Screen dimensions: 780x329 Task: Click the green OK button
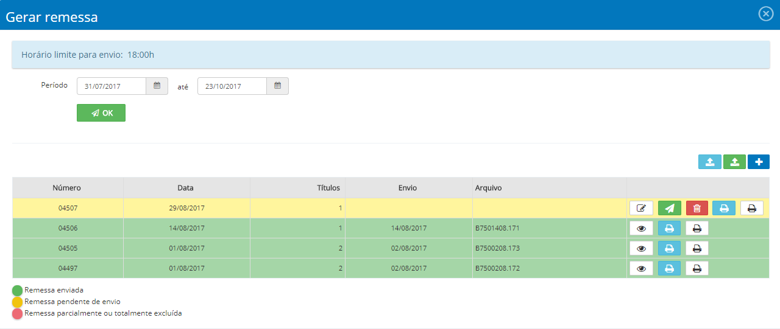coord(101,113)
